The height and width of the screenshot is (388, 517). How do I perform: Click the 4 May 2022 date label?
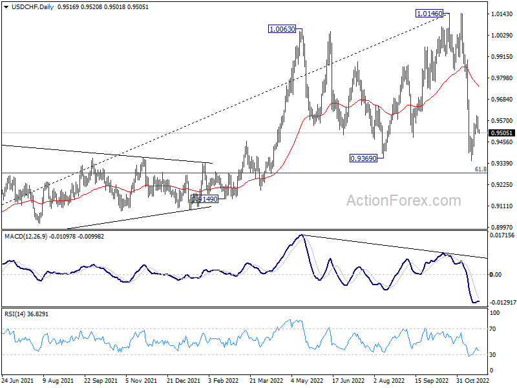307,381
